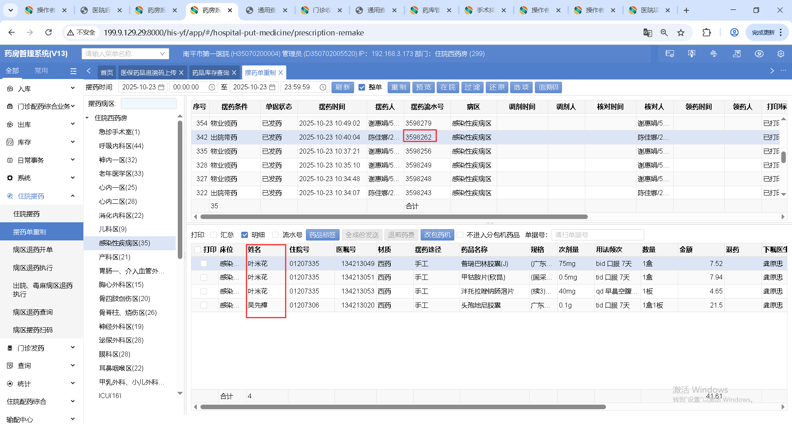Bookmark this page with the star icon
This screenshot has width=792, height=424.
click(681, 33)
